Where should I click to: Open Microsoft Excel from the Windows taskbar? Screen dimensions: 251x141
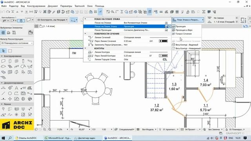tap(58, 138)
